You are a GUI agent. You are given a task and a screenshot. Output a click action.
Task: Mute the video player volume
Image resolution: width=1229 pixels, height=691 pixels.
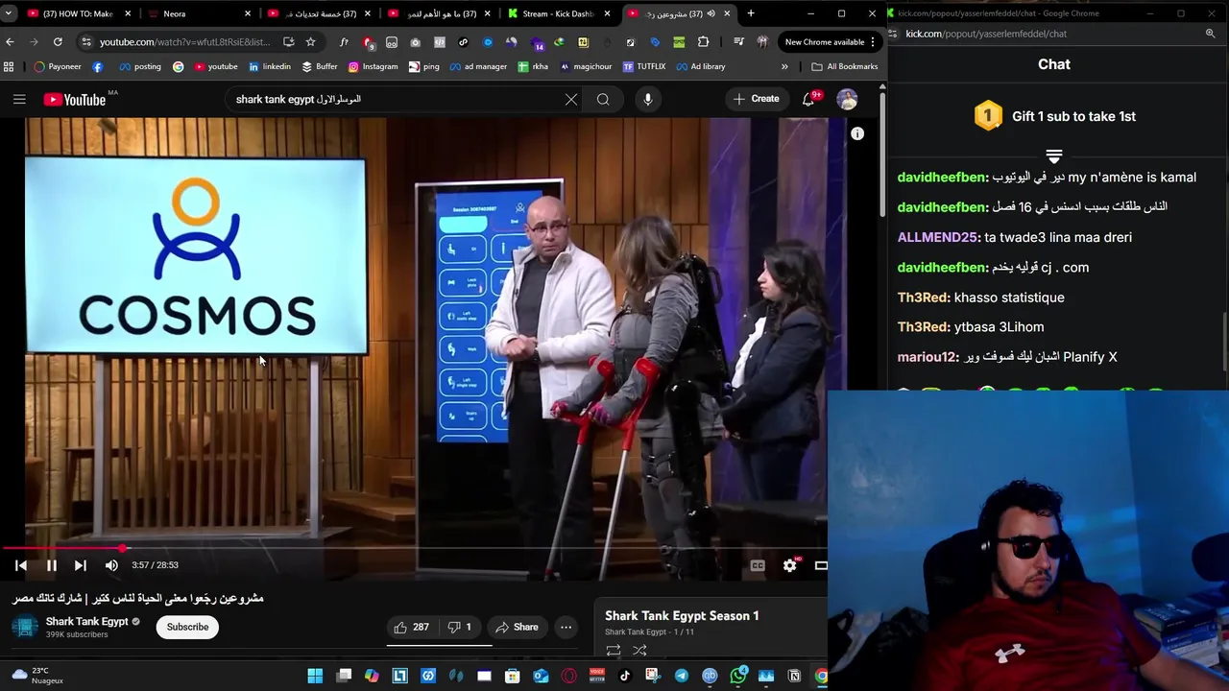111,565
